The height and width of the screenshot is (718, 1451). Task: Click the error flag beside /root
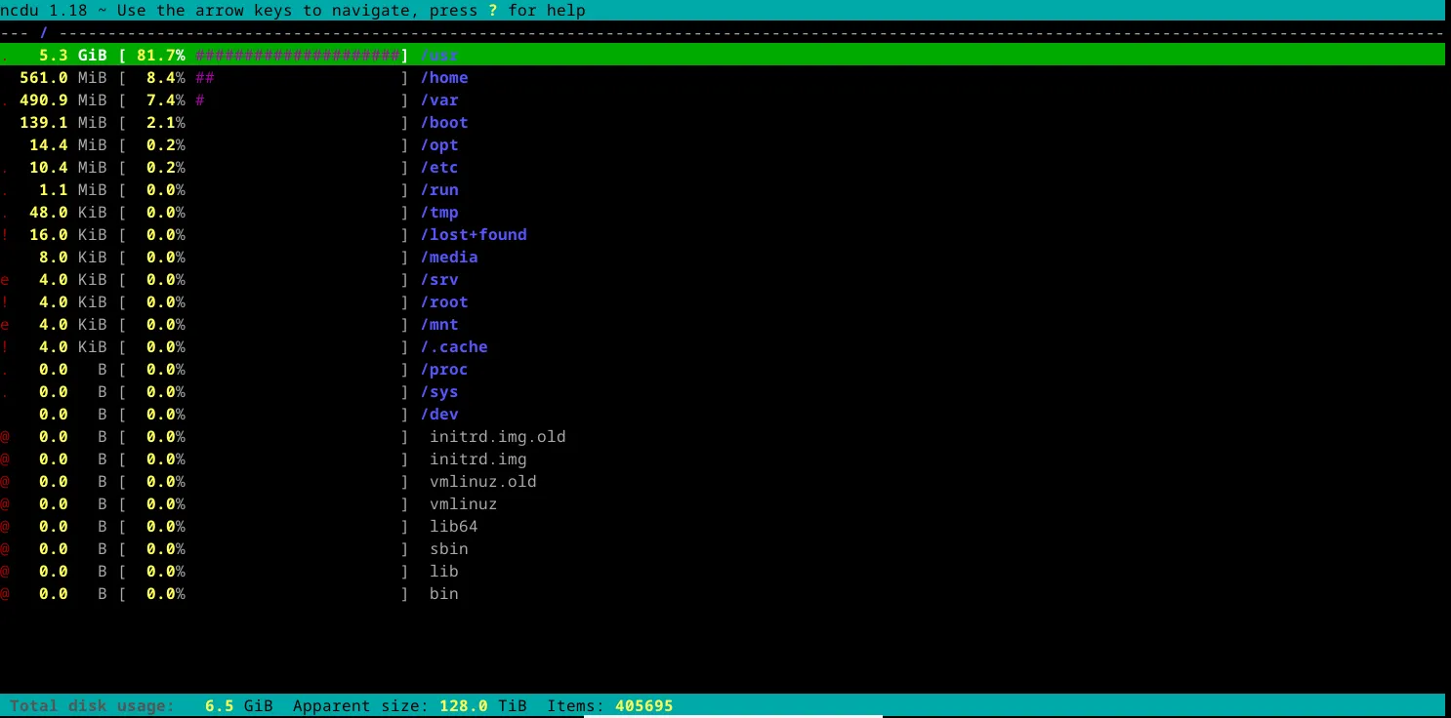coord(5,302)
